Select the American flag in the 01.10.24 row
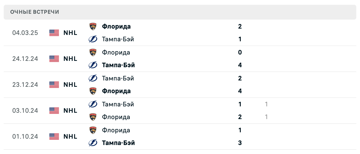 tap(54, 137)
